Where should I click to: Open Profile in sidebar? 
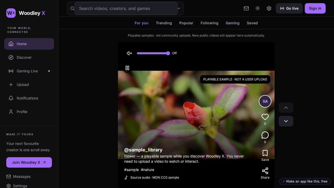point(29,112)
